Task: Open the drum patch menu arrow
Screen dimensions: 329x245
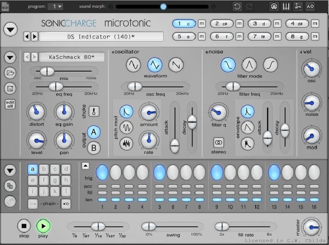Action: click(10, 57)
